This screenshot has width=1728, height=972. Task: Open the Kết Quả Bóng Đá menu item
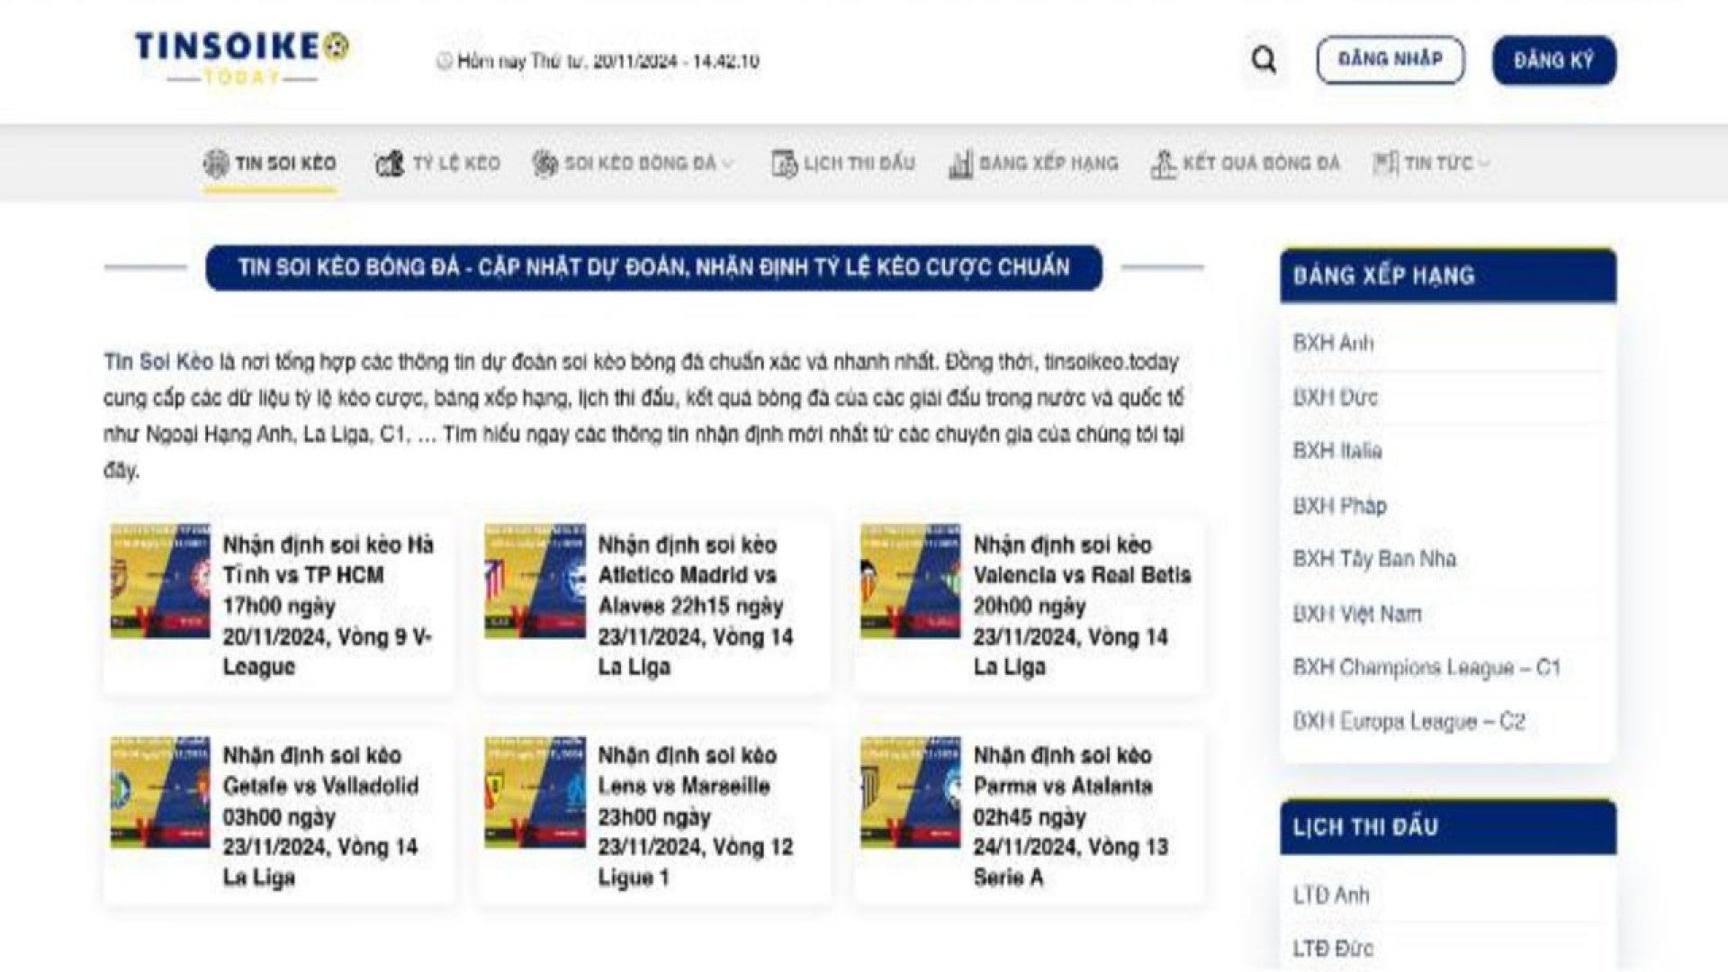[1261, 164]
